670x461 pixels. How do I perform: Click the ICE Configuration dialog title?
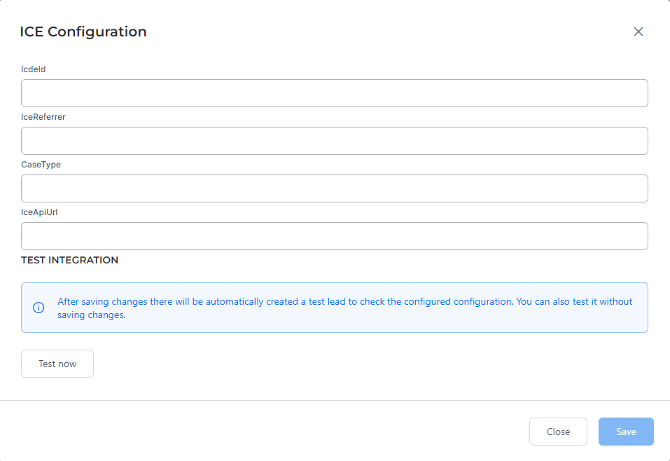83,32
